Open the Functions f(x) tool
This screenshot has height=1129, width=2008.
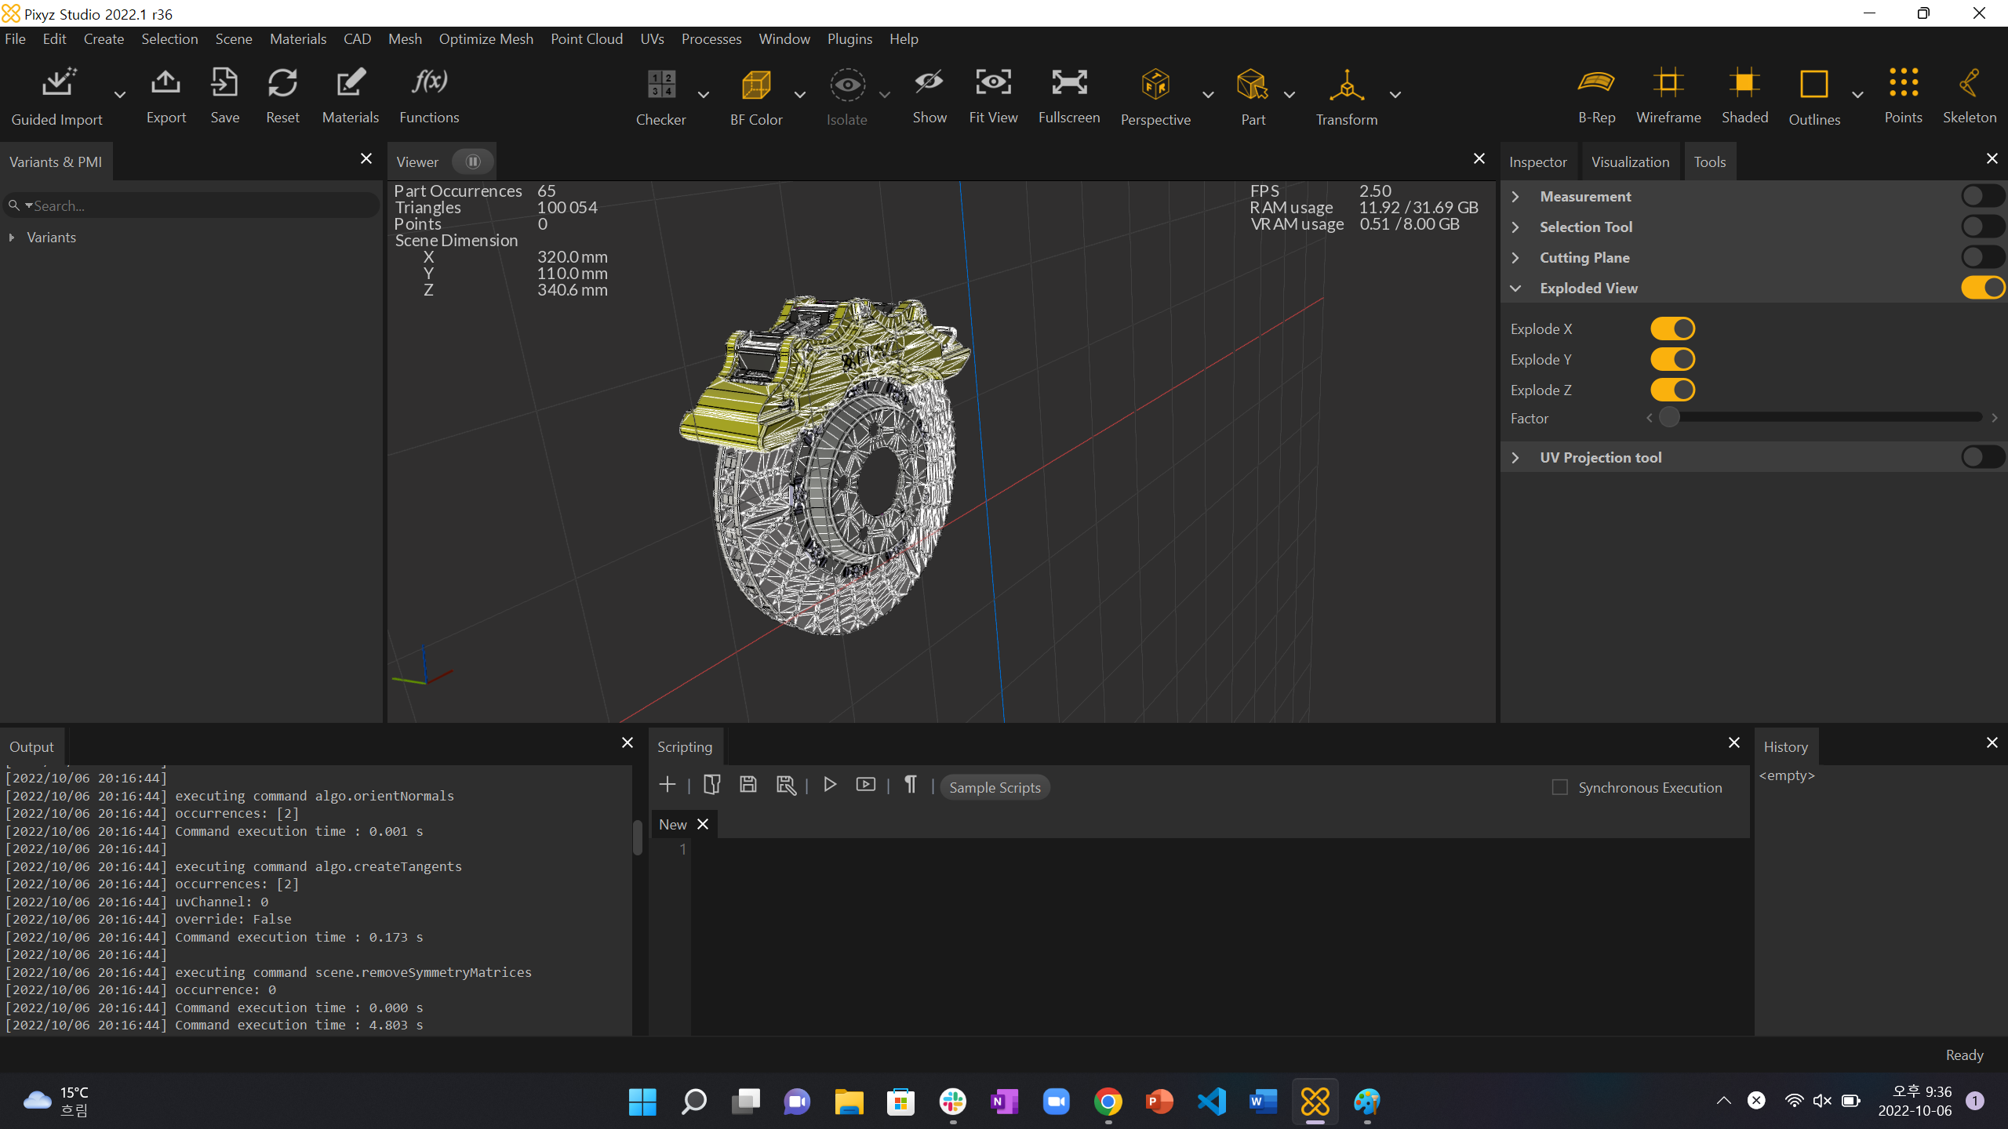[x=429, y=83]
